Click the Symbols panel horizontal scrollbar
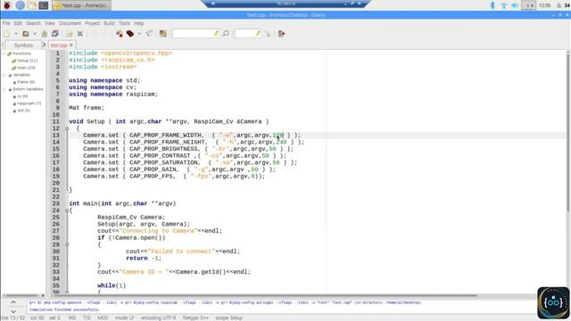Viewport: 571px width, 321px height. coord(21,295)
